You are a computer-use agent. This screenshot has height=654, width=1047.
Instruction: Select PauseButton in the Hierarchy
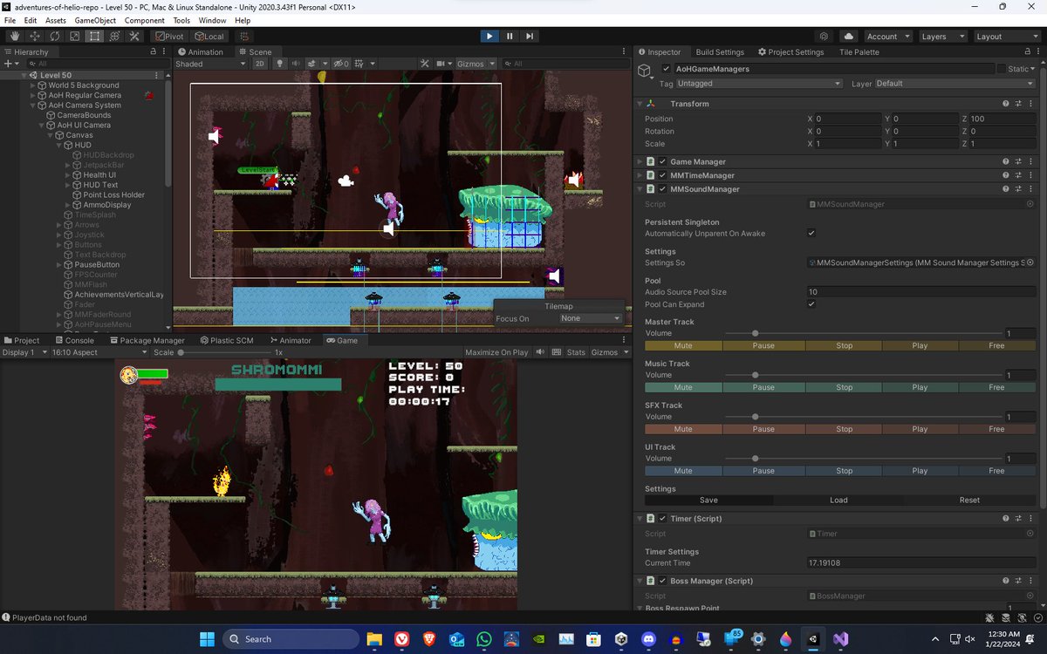point(97,264)
